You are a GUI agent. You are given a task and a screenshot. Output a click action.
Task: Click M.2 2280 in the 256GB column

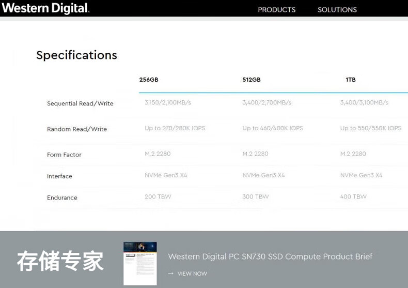click(x=158, y=154)
